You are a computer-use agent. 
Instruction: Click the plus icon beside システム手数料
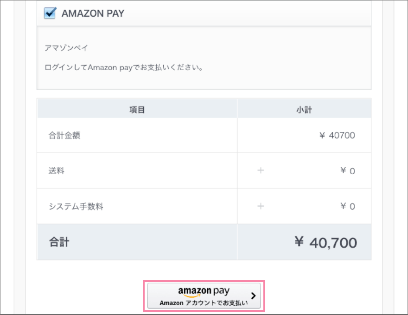click(x=261, y=206)
